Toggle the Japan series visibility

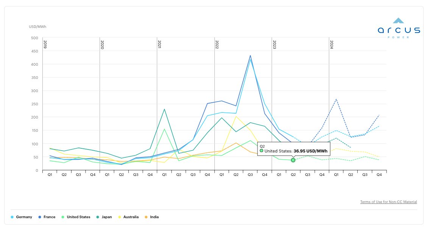tap(106, 217)
